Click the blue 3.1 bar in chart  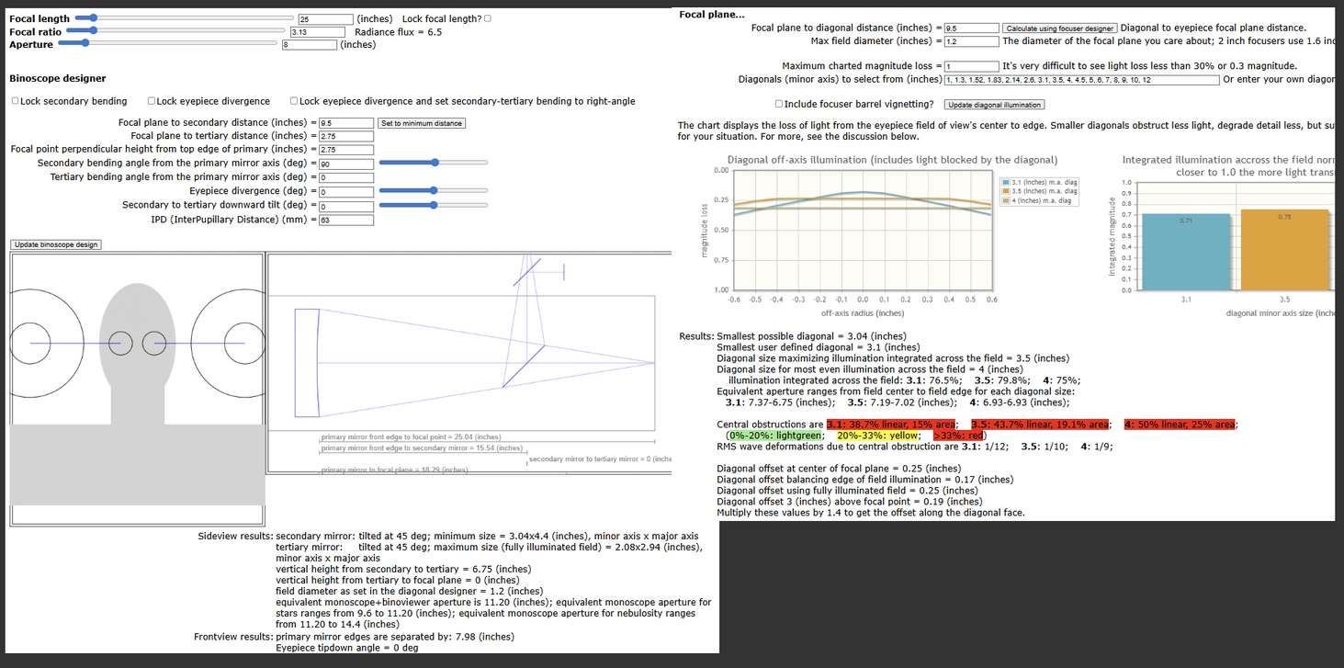pos(1185,251)
